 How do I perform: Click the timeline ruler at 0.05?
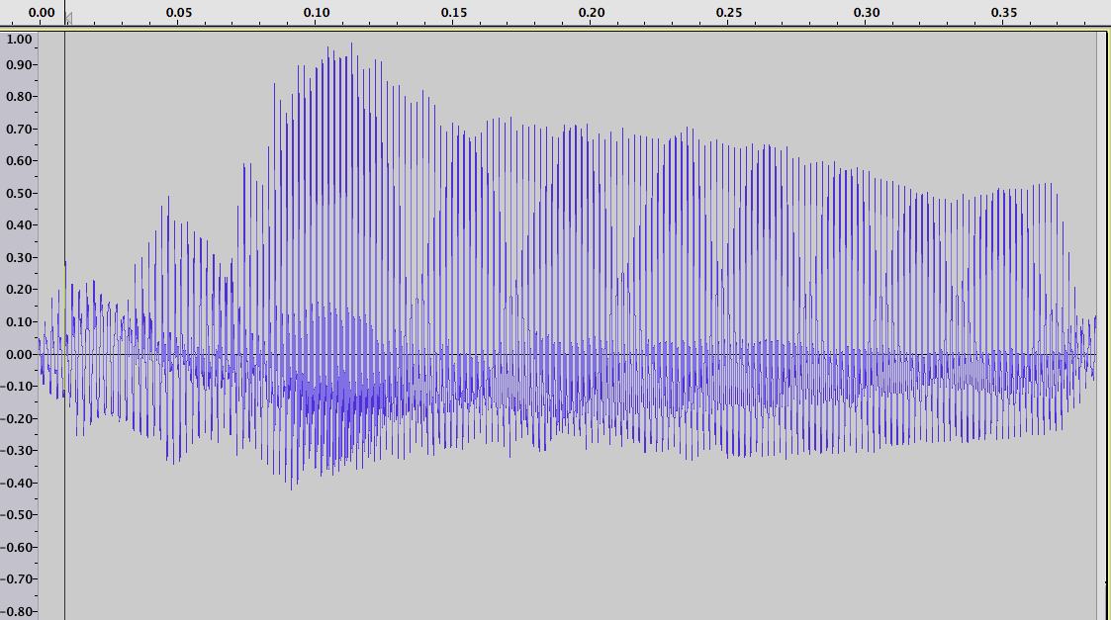click(178, 12)
